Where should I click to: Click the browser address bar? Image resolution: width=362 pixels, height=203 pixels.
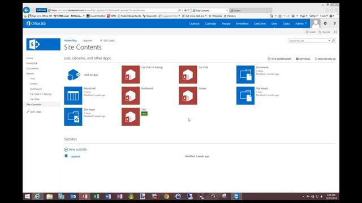coord(113,10)
